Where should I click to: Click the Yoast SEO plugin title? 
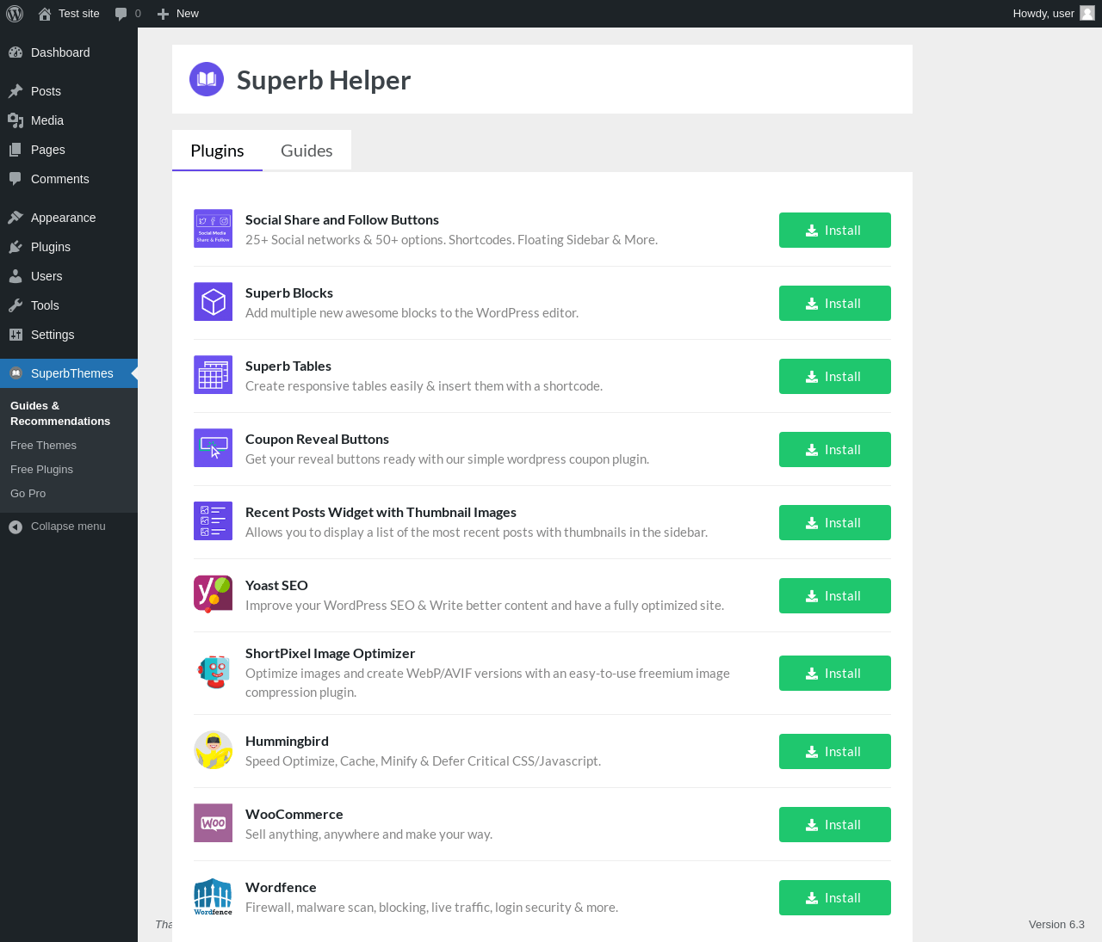[276, 585]
